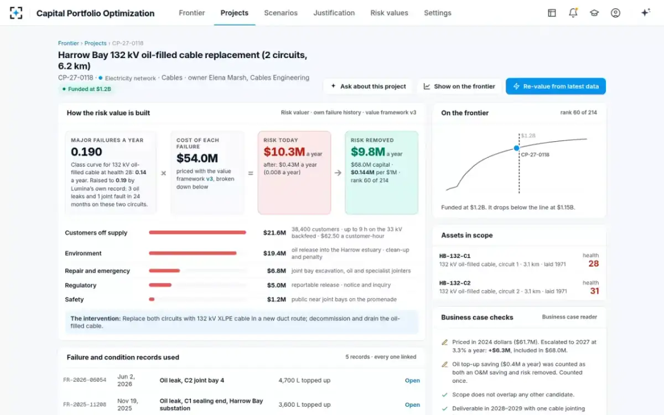The height and width of the screenshot is (415, 664).
Task: Click the record ID FR-2026-06054
Action: coord(84,381)
